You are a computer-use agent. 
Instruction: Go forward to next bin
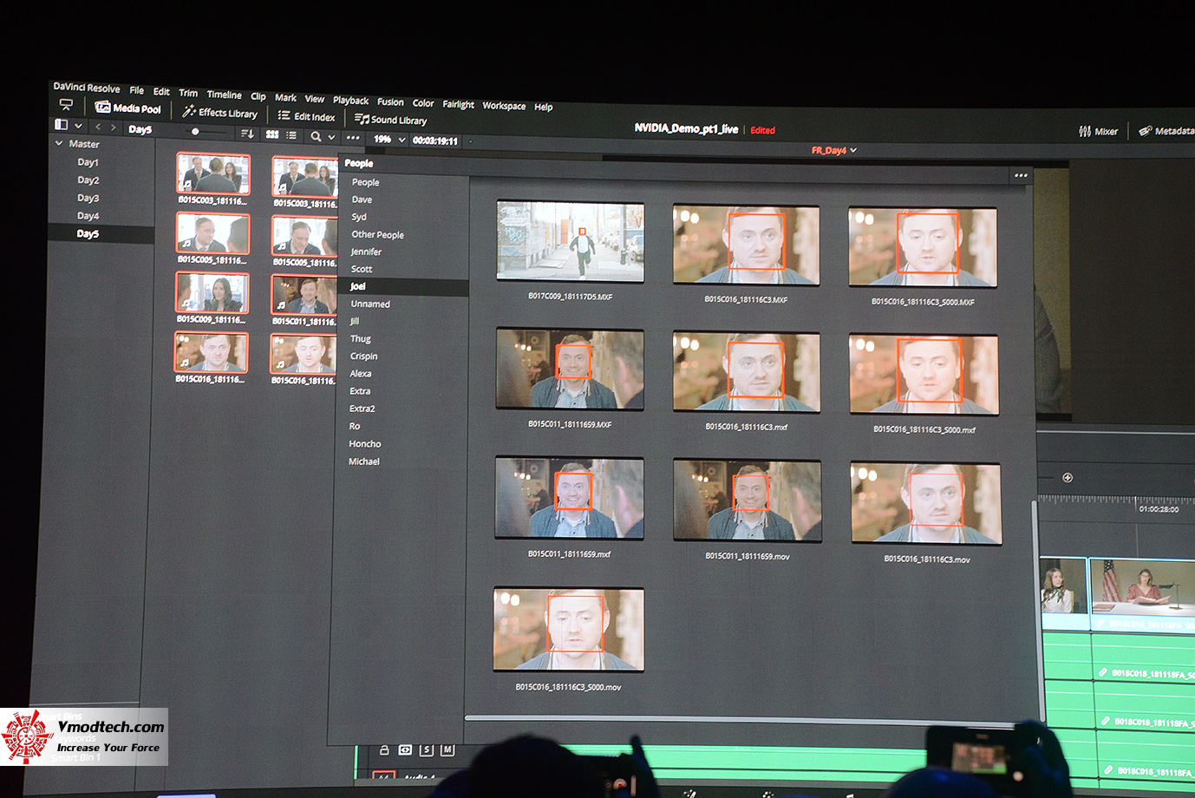click(x=113, y=128)
